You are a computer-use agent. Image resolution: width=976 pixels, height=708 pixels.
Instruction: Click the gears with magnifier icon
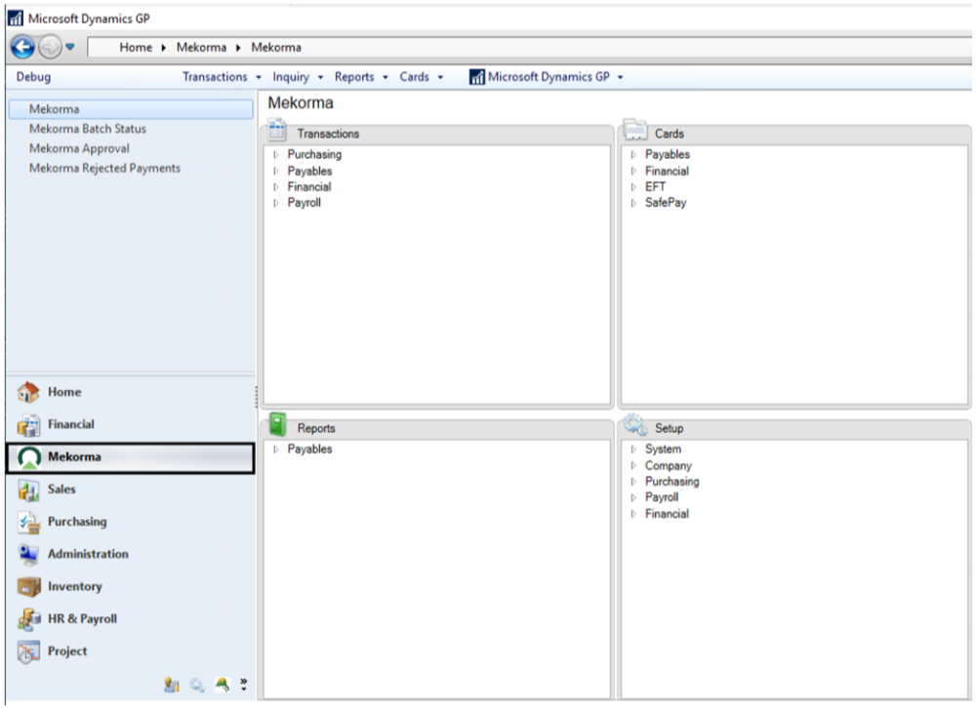[x=197, y=685]
